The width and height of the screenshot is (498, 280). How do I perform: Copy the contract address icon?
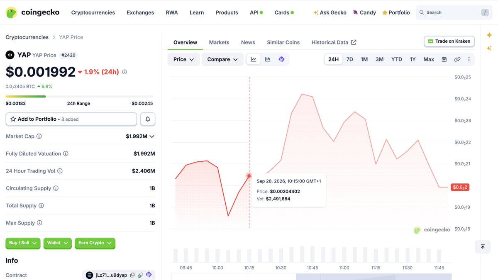[132, 275]
